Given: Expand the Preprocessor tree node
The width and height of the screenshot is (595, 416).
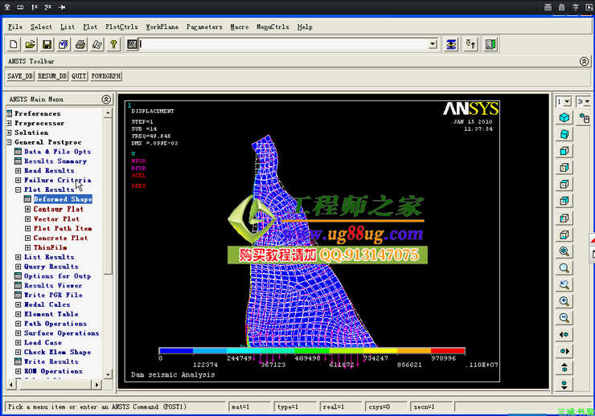Looking at the screenshot, I should (x=9, y=123).
